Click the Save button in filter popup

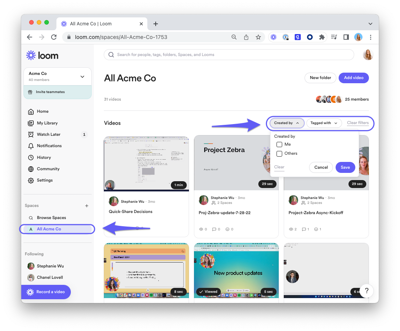[345, 167]
